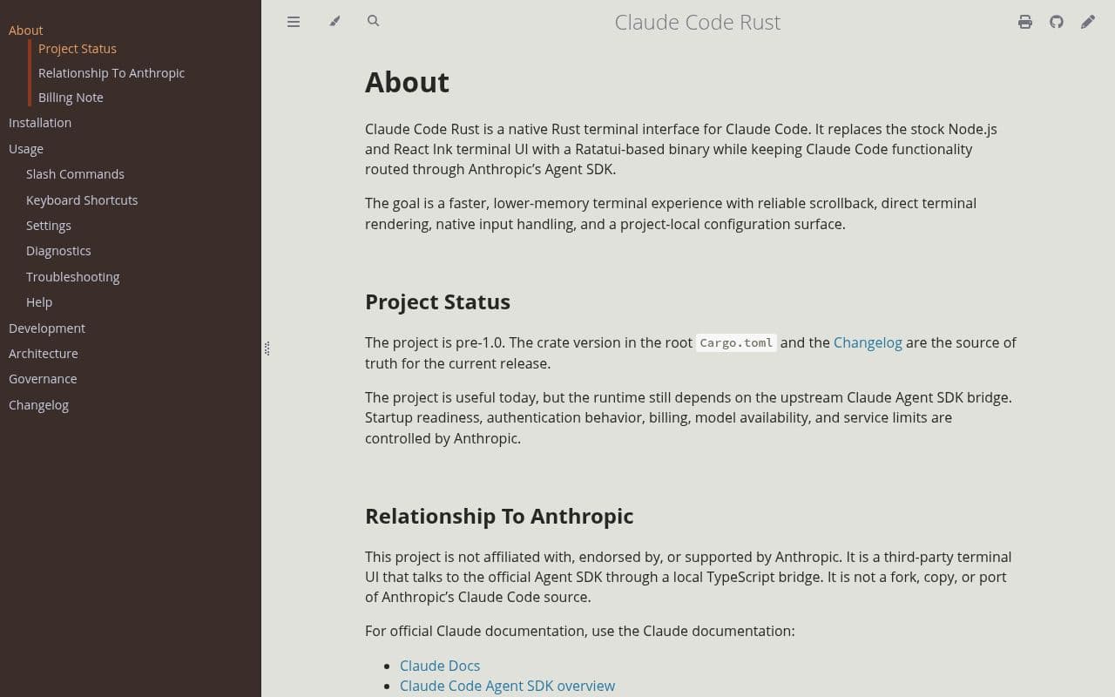Click the print book icon
Screen dimensions: 1115x697
click(1025, 22)
